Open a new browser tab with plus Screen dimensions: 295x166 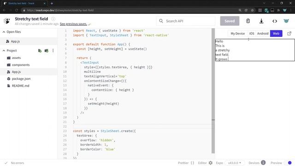click(x=52, y=3)
